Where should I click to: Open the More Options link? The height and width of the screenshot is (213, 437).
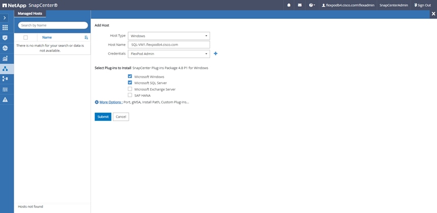click(x=111, y=102)
